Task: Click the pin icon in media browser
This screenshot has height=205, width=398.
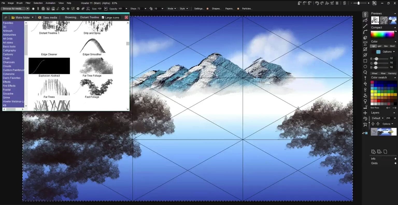Action: [x=5, y=18]
